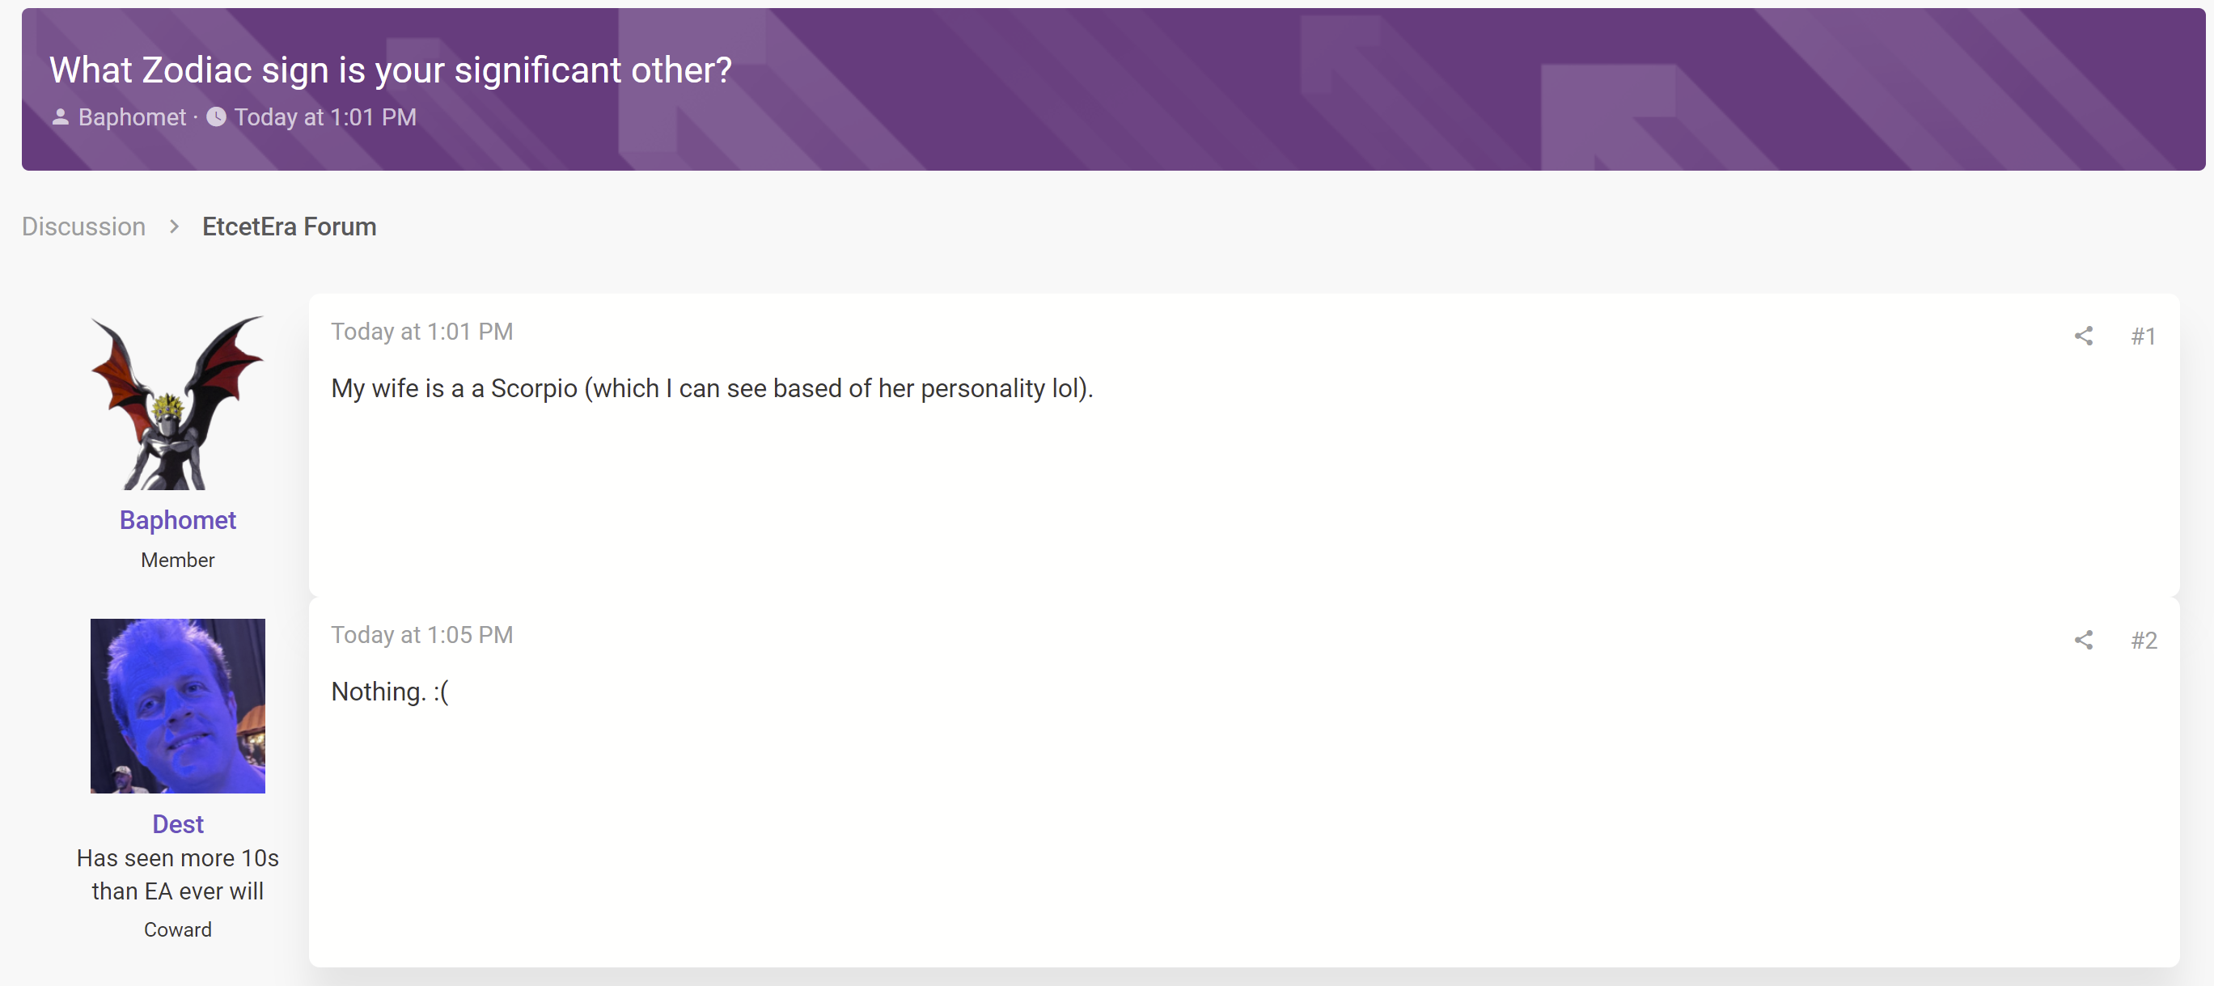Viewport: 2214px width, 986px height.
Task: Click header timestamp Today at 1:01 PM
Action: pos(326,117)
